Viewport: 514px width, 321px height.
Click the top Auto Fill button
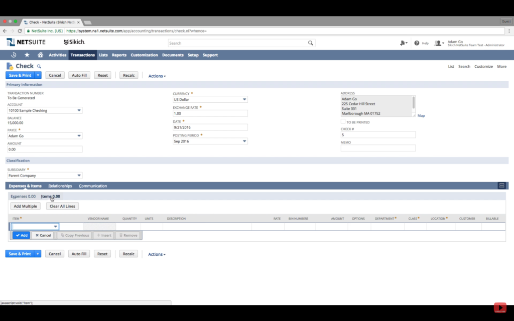pyautogui.click(x=79, y=76)
